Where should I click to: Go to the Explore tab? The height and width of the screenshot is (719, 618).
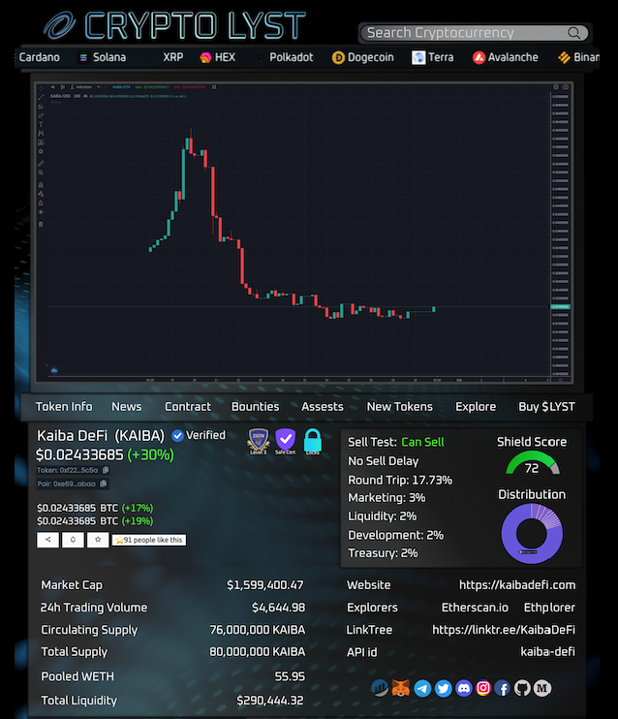(x=476, y=407)
